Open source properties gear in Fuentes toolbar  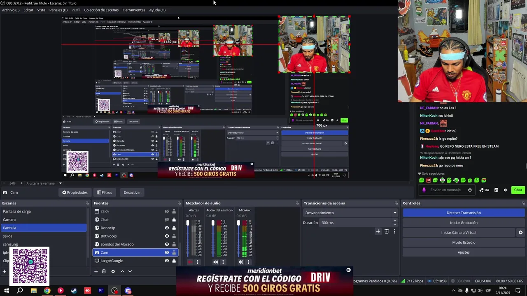(113, 271)
